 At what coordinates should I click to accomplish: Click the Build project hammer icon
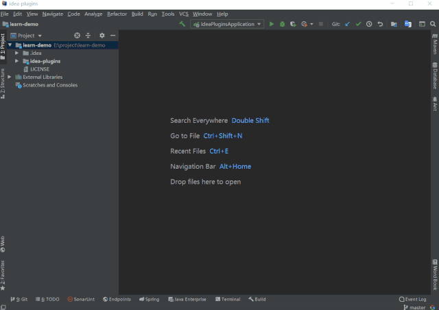[182, 24]
